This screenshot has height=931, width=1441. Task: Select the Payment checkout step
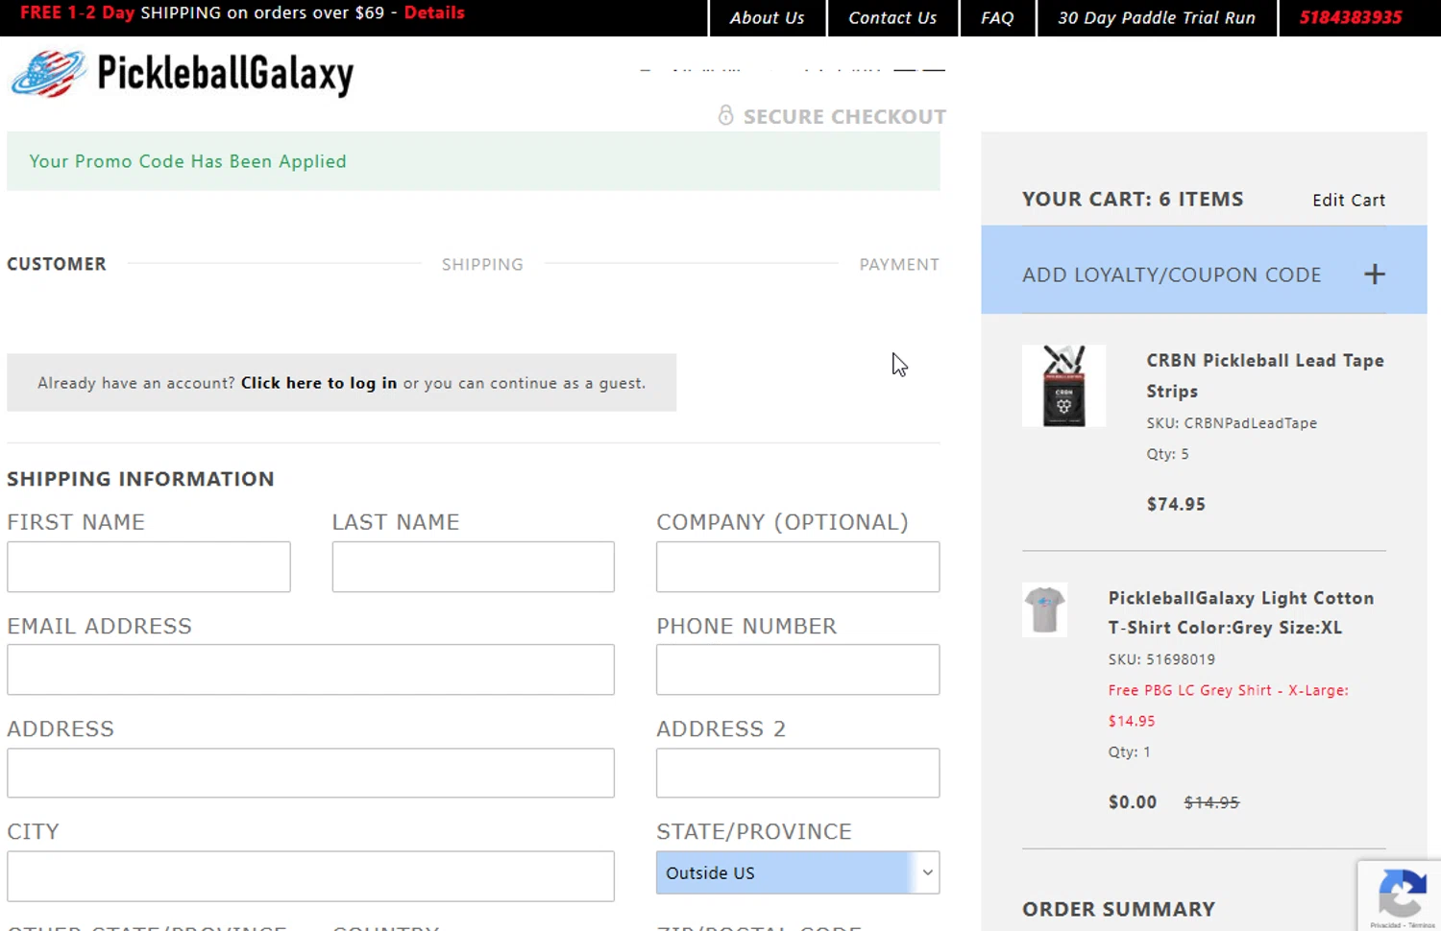[x=899, y=264]
